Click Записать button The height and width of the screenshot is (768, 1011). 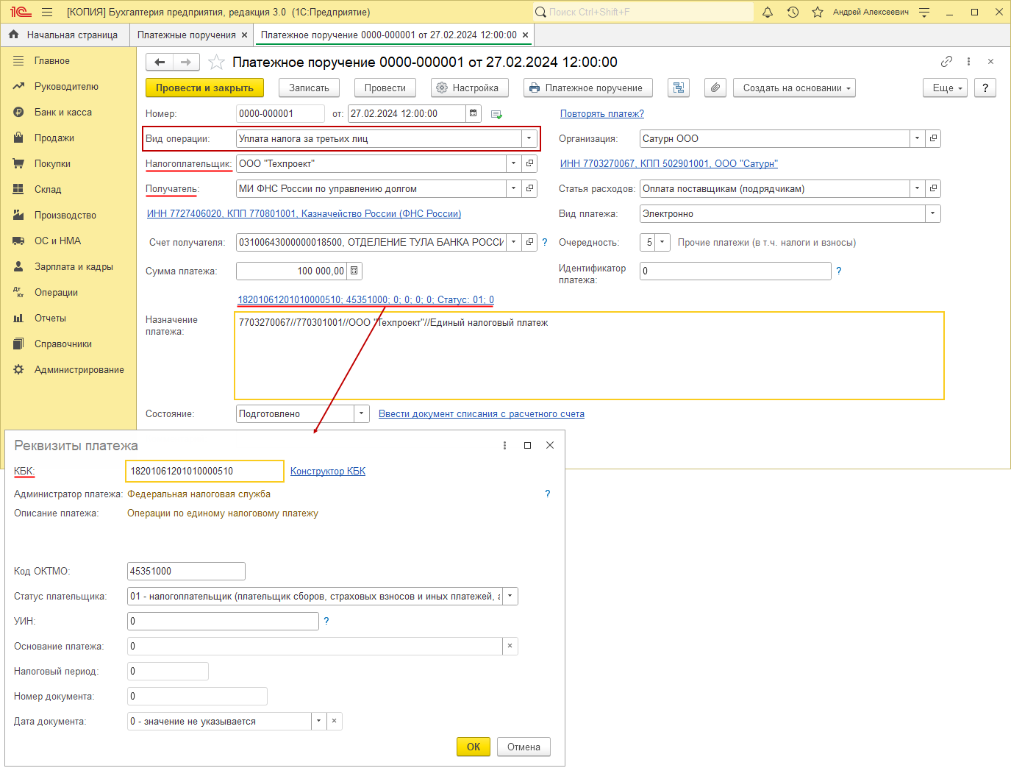[309, 88]
